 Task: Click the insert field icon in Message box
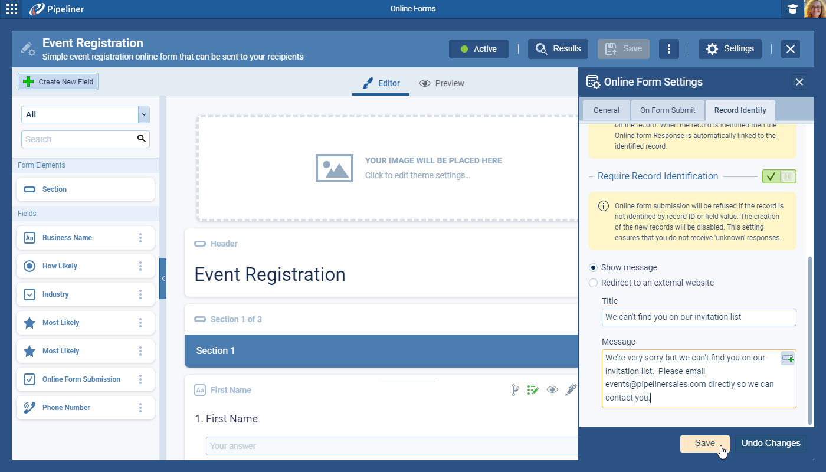coord(788,359)
